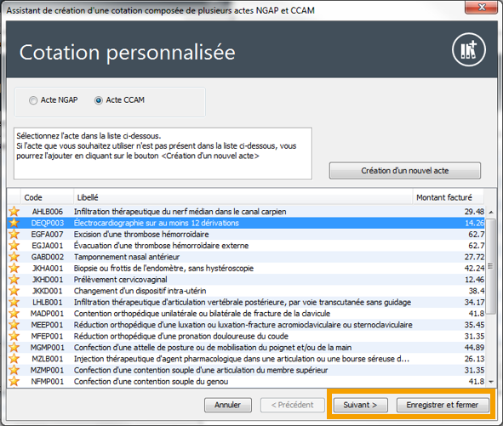
Task: Select the Acte CCAM radio button
Action: point(99,100)
